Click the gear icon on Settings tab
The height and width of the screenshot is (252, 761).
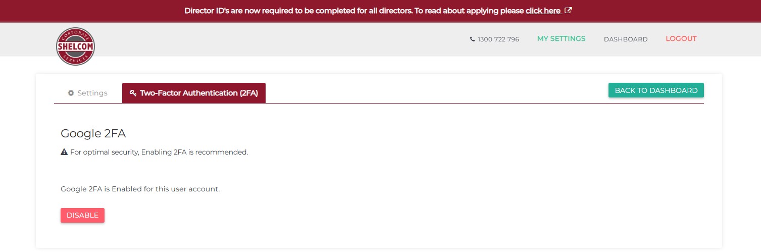[x=71, y=93]
